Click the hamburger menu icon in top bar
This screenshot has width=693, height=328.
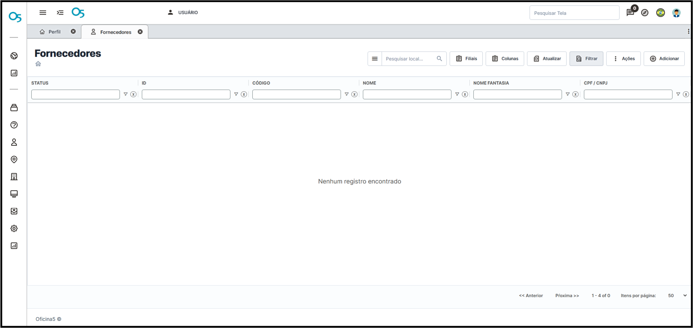pyautogui.click(x=43, y=13)
